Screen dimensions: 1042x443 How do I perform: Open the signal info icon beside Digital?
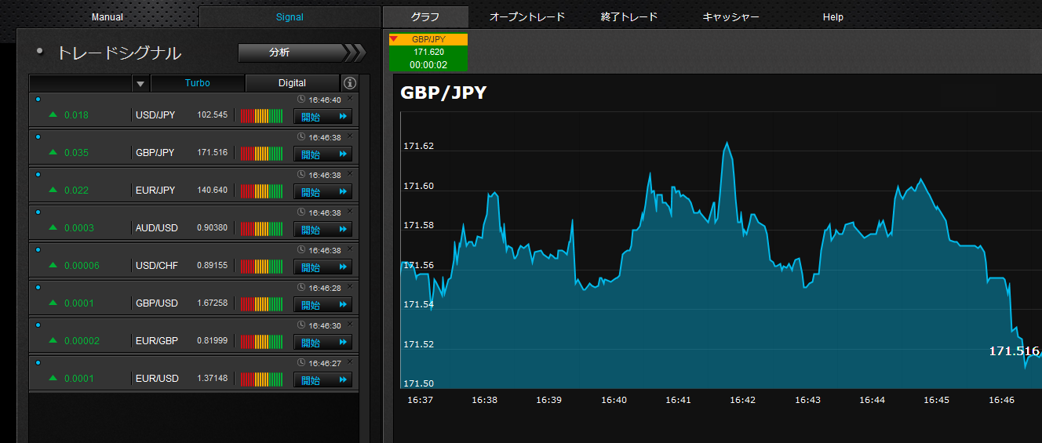point(350,83)
